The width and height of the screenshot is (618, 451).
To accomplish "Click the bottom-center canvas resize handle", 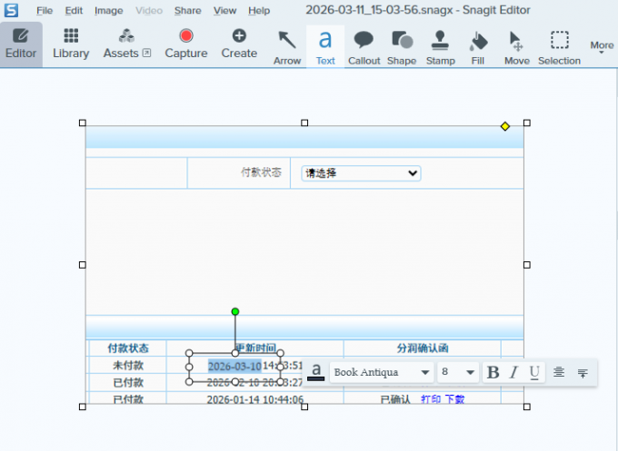I will point(304,407).
